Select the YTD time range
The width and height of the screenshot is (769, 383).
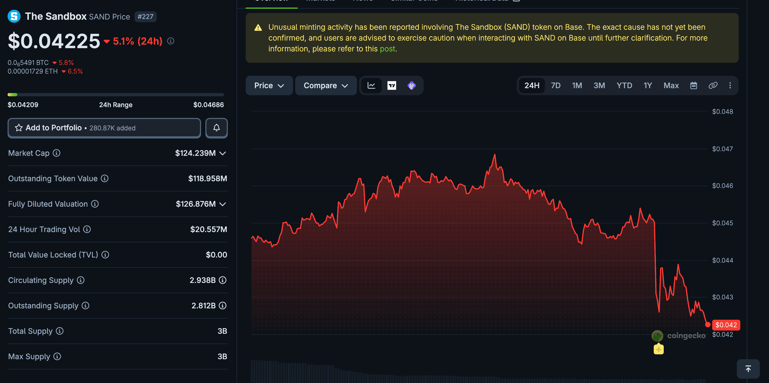pos(624,85)
